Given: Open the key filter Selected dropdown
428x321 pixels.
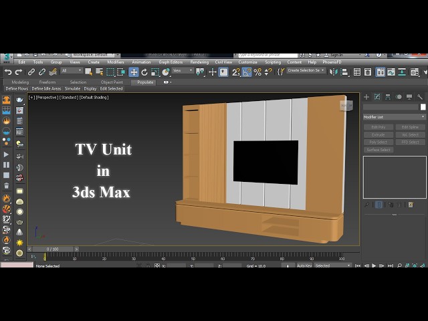Looking at the screenshot, I should click(332, 265).
